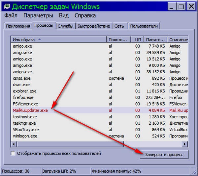Sort by the Память... column header
This screenshot has width=198, height=176.
click(x=155, y=40)
